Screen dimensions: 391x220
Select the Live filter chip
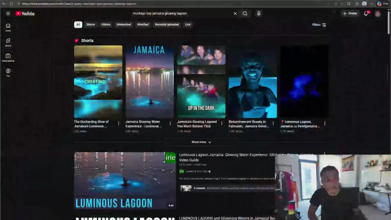[x=188, y=24]
